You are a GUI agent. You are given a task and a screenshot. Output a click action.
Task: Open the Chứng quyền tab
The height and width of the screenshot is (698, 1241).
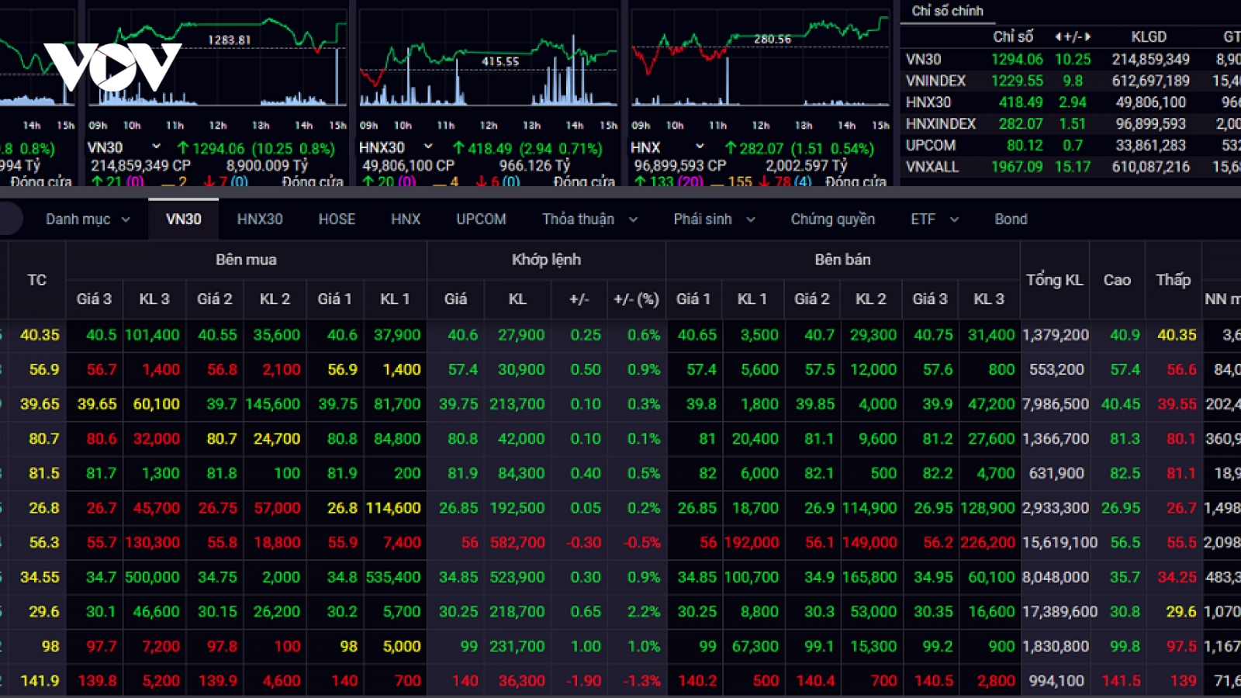pyautogui.click(x=833, y=219)
